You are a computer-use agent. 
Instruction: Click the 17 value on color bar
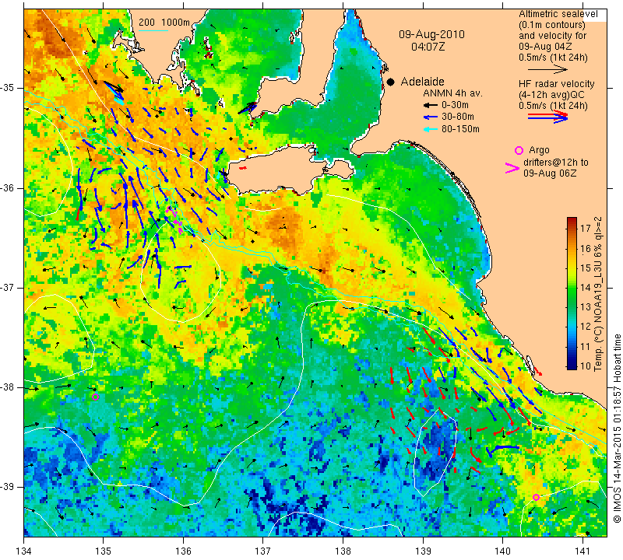click(586, 228)
